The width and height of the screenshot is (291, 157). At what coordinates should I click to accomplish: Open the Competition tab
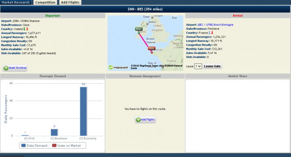[45, 2]
